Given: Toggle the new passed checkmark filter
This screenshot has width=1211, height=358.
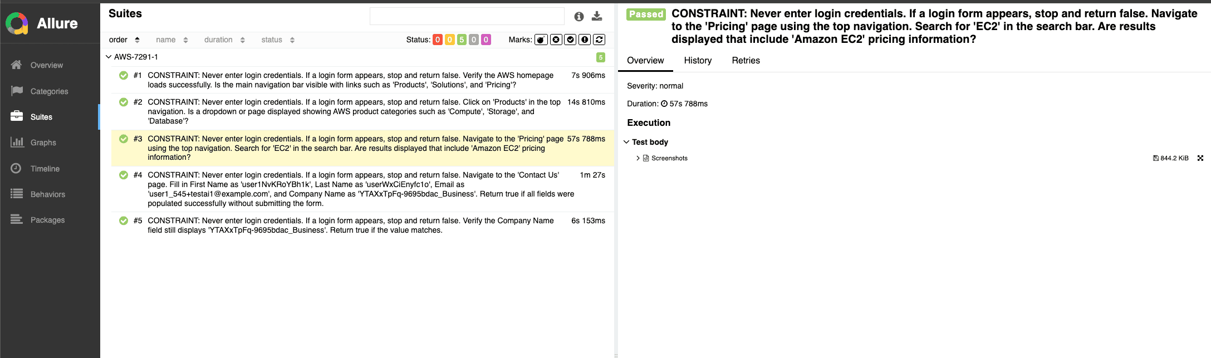Looking at the screenshot, I should coord(570,40).
